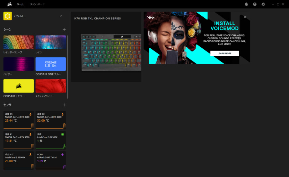Expand the デフォルト profile dropdown
The width and height of the screenshot is (289, 177).
click(x=61, y=16)
